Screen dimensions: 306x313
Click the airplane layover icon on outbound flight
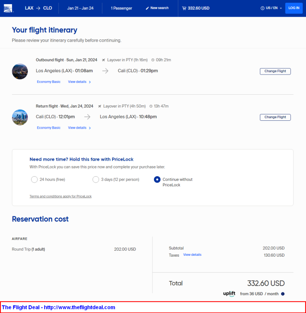(x=103, y=60)
